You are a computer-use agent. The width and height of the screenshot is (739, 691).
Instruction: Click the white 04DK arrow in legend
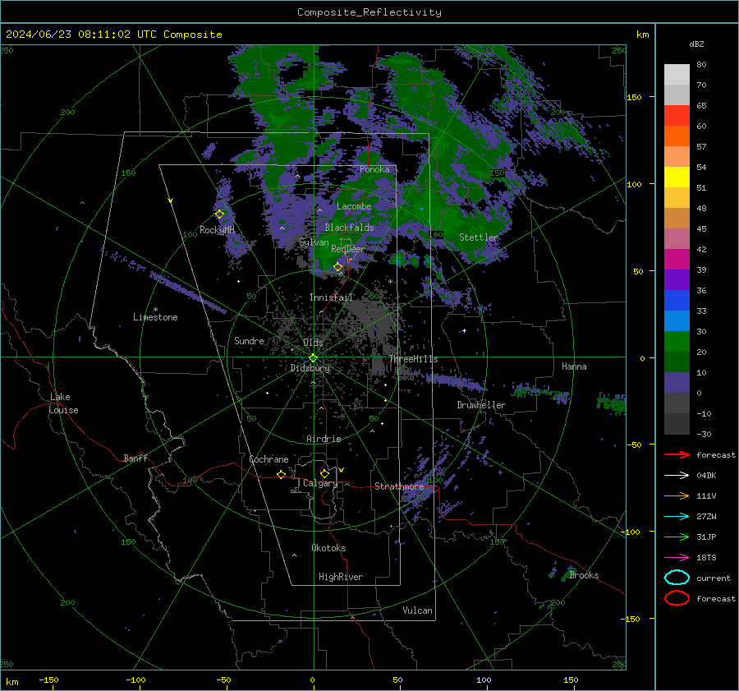click(x=677, y=475)
